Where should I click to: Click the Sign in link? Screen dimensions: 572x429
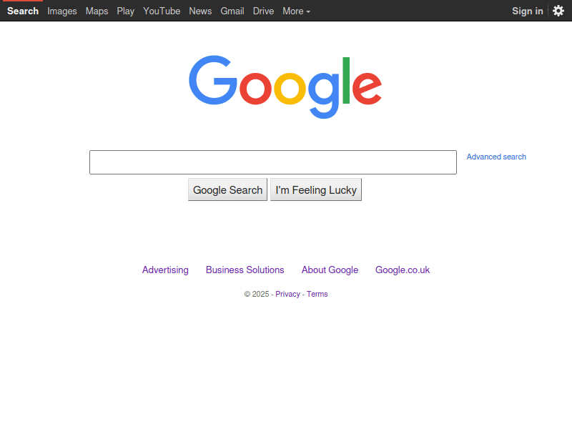coord(528,11)
